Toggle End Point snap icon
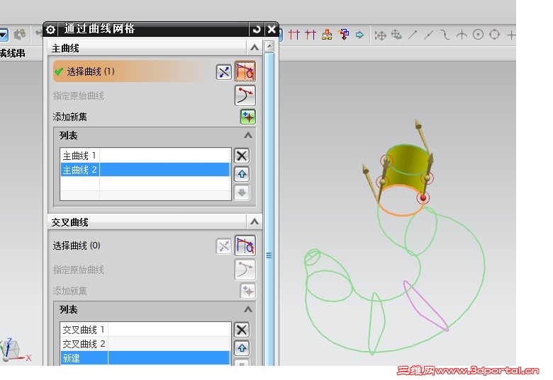Viewport: 553px width, 380px height. (x=413, y=35)
